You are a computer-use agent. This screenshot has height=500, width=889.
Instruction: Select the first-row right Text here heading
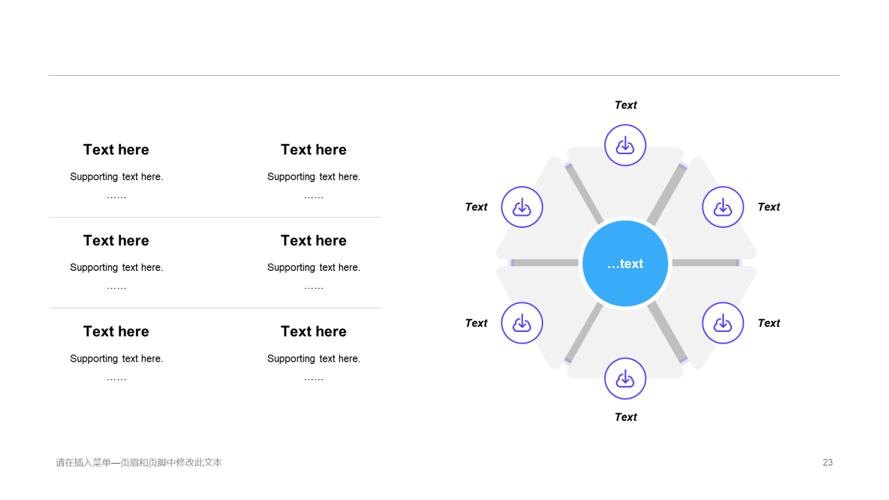313,149
